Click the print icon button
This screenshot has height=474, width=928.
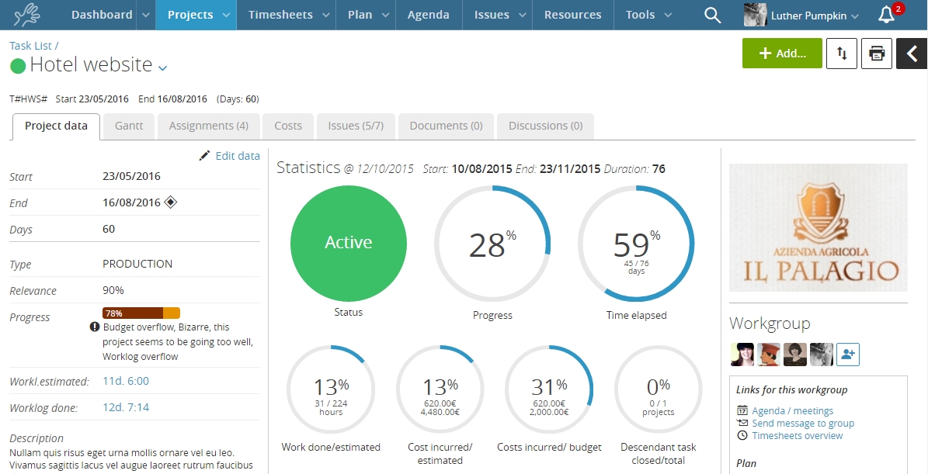(x=877, y=54)
